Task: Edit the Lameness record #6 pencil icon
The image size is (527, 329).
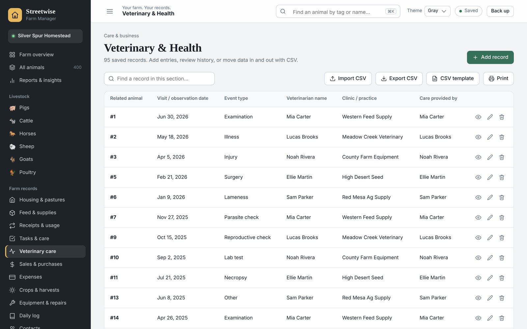Action: 490,197
